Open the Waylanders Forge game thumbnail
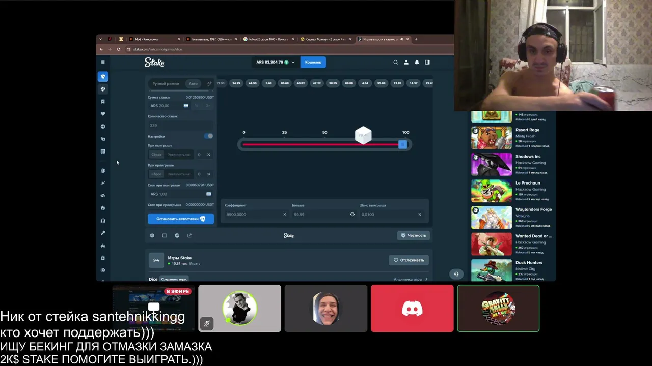This screenshot has width=652, height=366. click(492, 217)
